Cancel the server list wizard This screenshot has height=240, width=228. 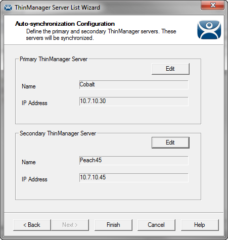[156, 225]
